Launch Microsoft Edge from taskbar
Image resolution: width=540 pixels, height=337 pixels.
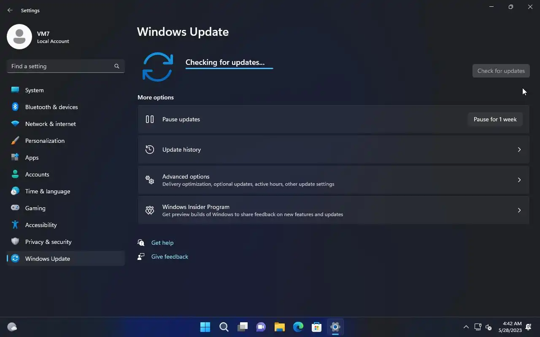298,327
